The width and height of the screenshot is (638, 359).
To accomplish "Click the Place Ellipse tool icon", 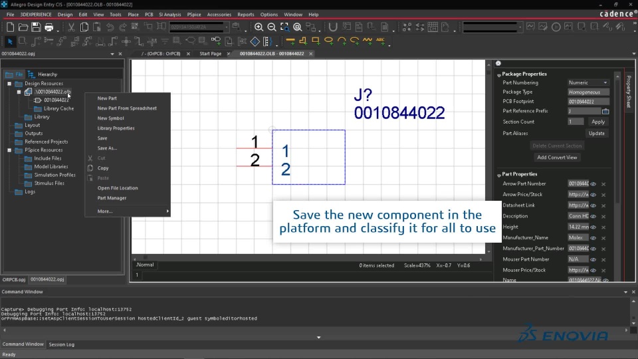I will pos(329,41).
